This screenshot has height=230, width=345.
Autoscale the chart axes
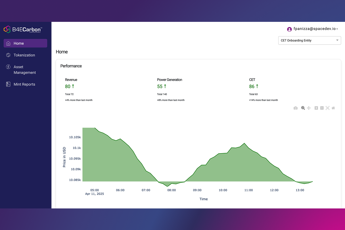(327, 108)
